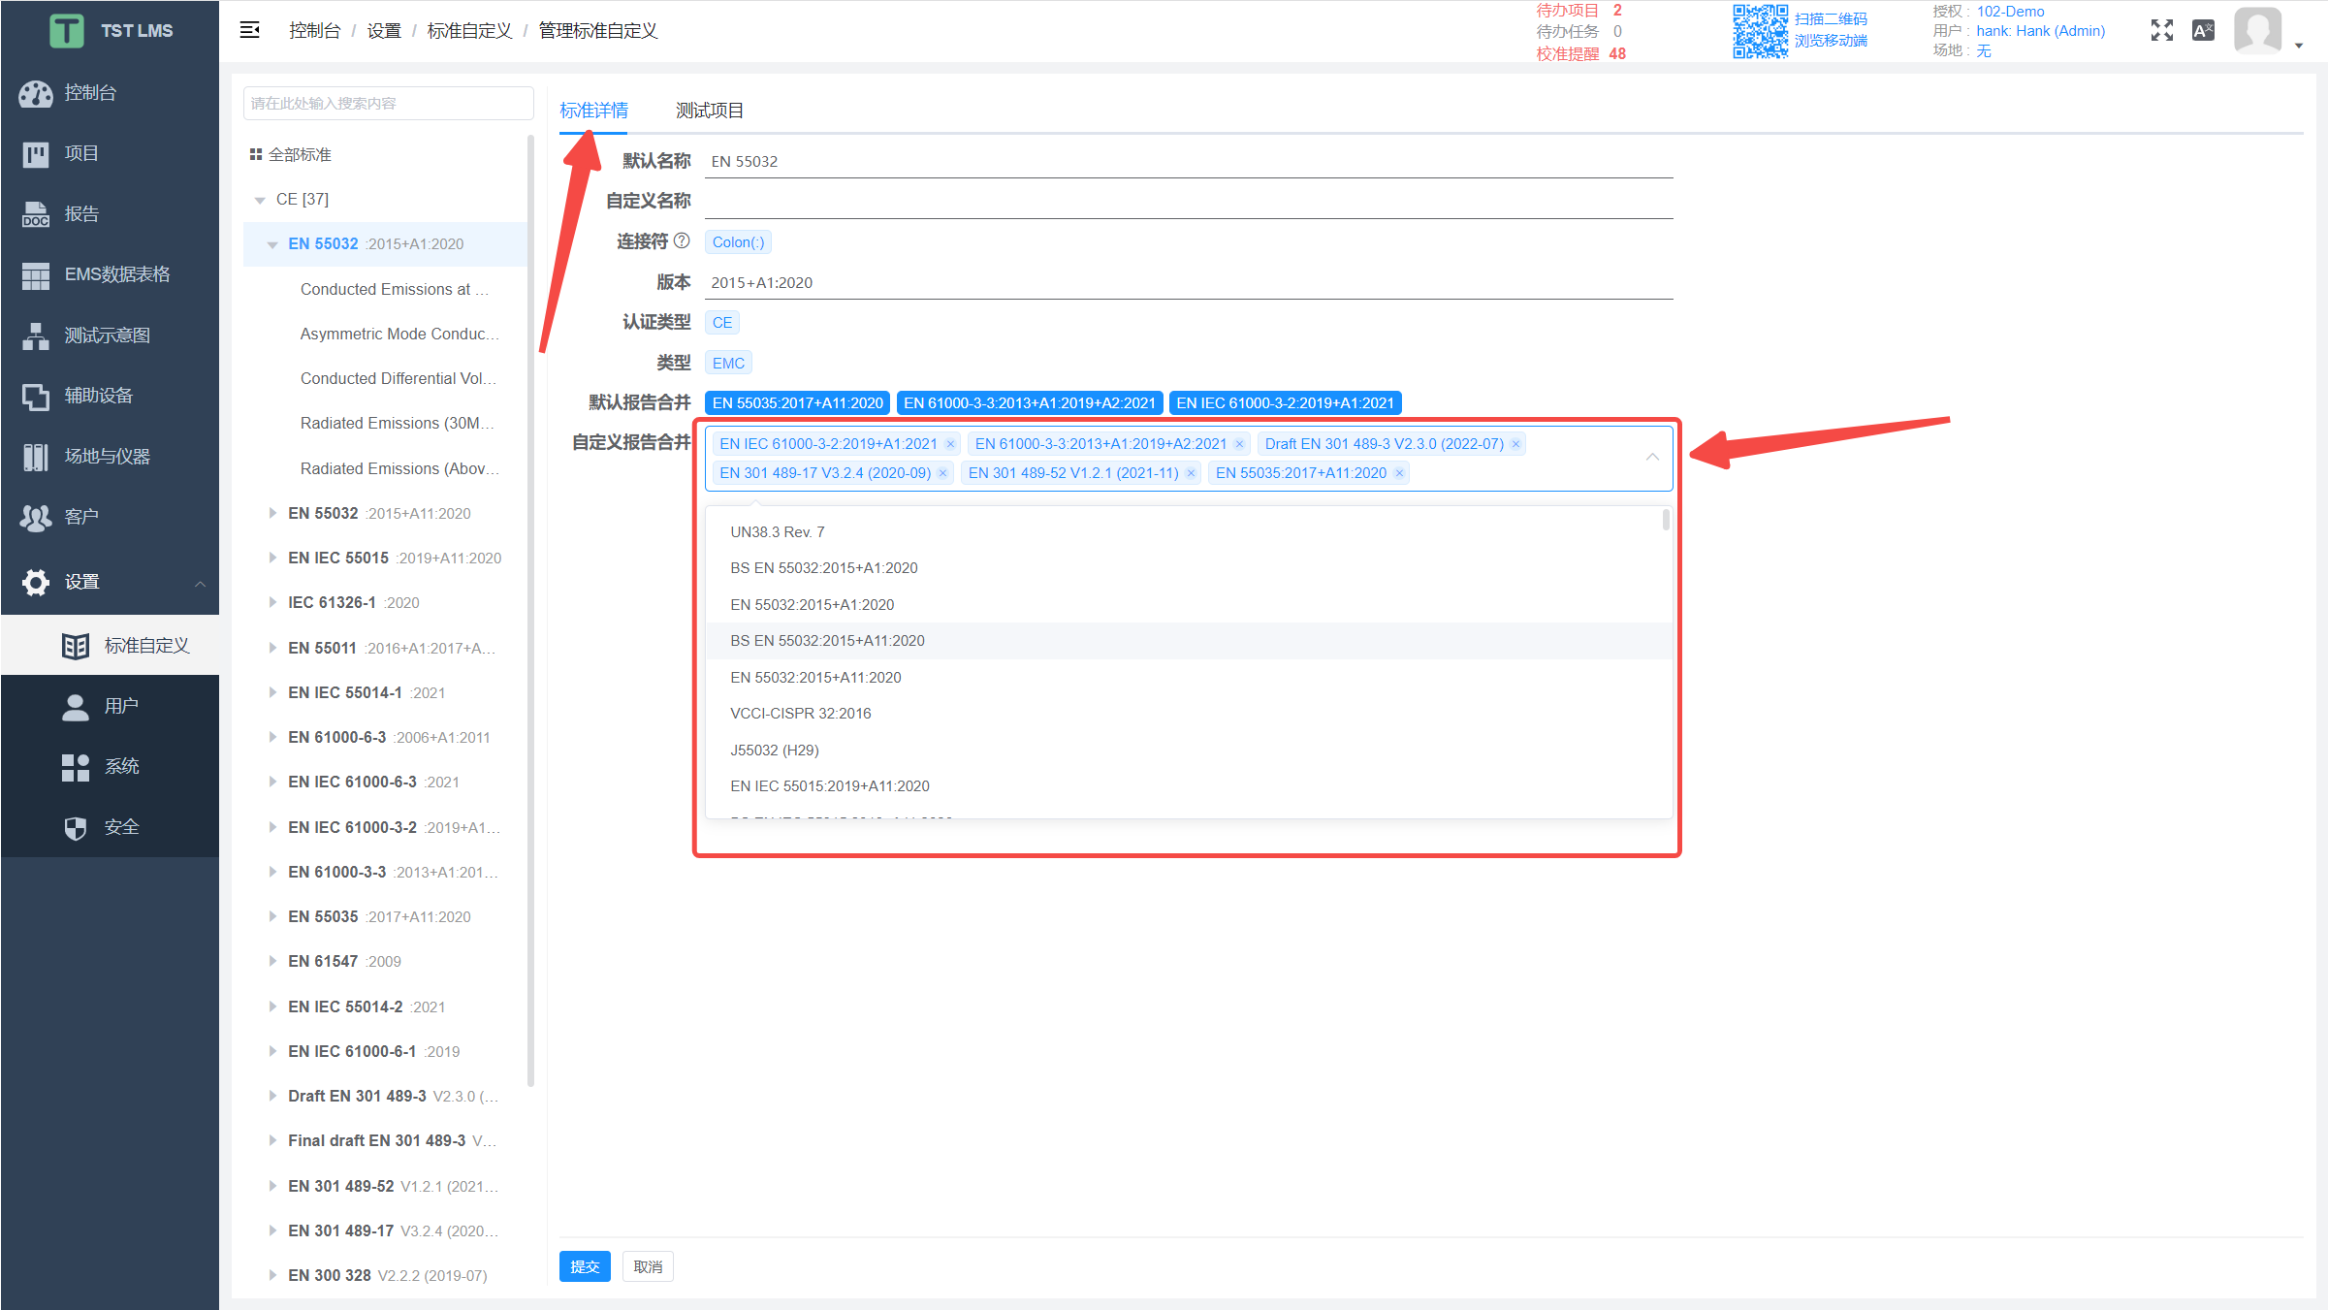The image size is (2328, 1310).
Task: Expand EN 55011 tree node
Action: [x=272, y=648]
